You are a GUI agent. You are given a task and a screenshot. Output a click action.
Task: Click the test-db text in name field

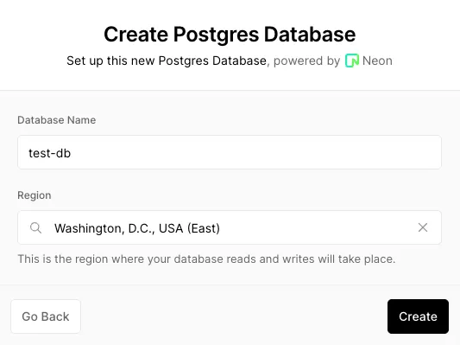tap(49, 153)
